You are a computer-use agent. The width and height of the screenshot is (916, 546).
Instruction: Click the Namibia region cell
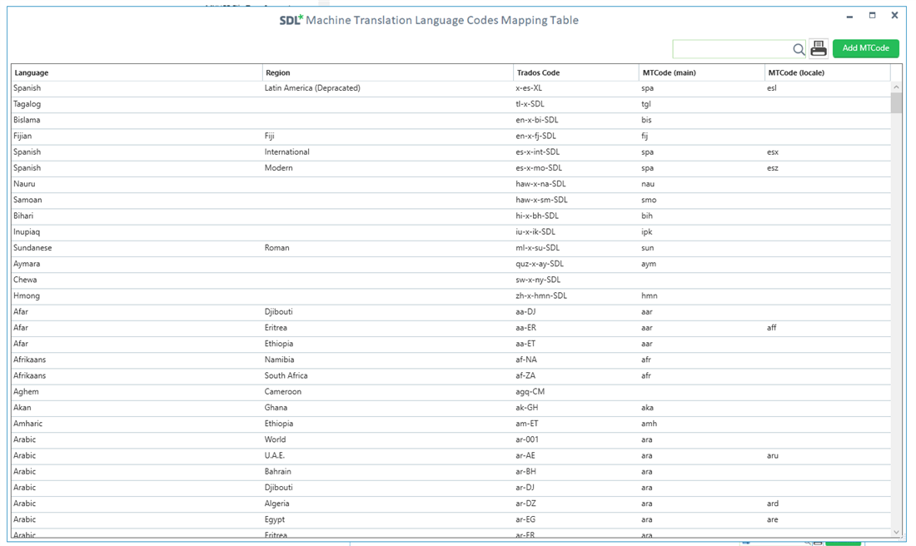coord(279,360)
